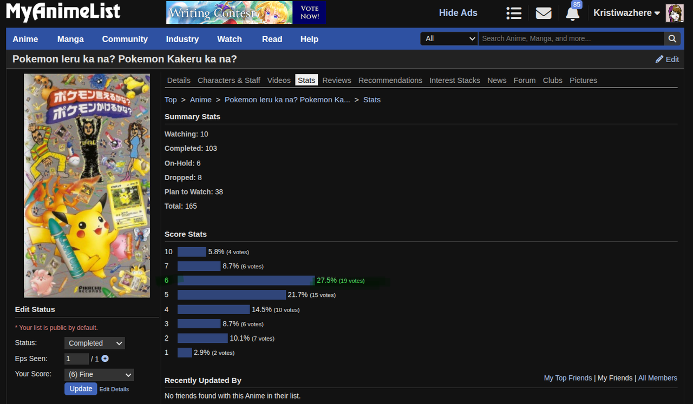Click the Edit Details link
Screen dimensions: 693x404
tap(114, 389)
